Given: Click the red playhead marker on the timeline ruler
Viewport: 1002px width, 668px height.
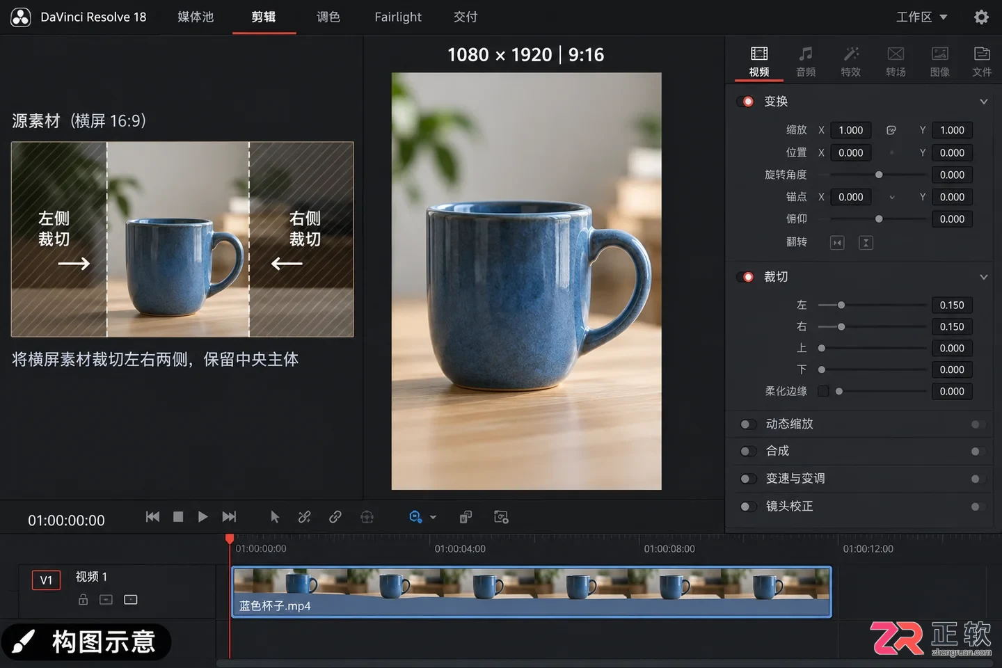Looking at the screenshot, I should (x=230, y=539).
